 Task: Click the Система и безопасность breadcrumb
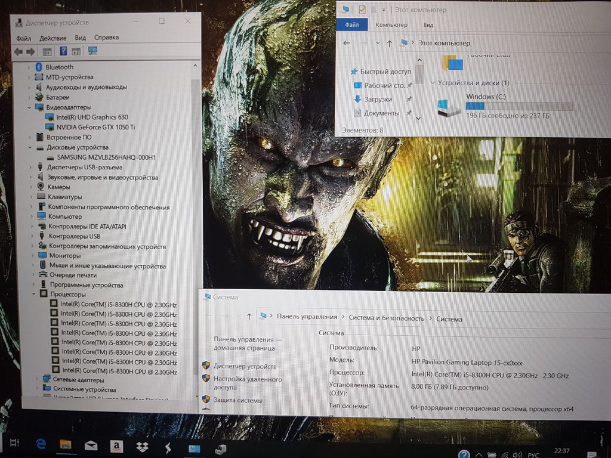pos(386,318)
